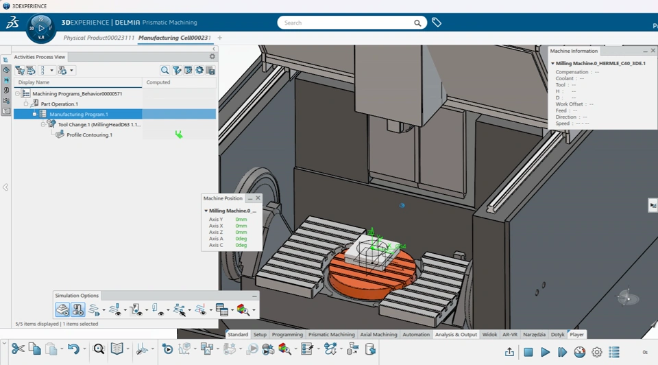Stop the simulation playback
Image resolution: width=658 pixels, height=365 pixels.
528,353
